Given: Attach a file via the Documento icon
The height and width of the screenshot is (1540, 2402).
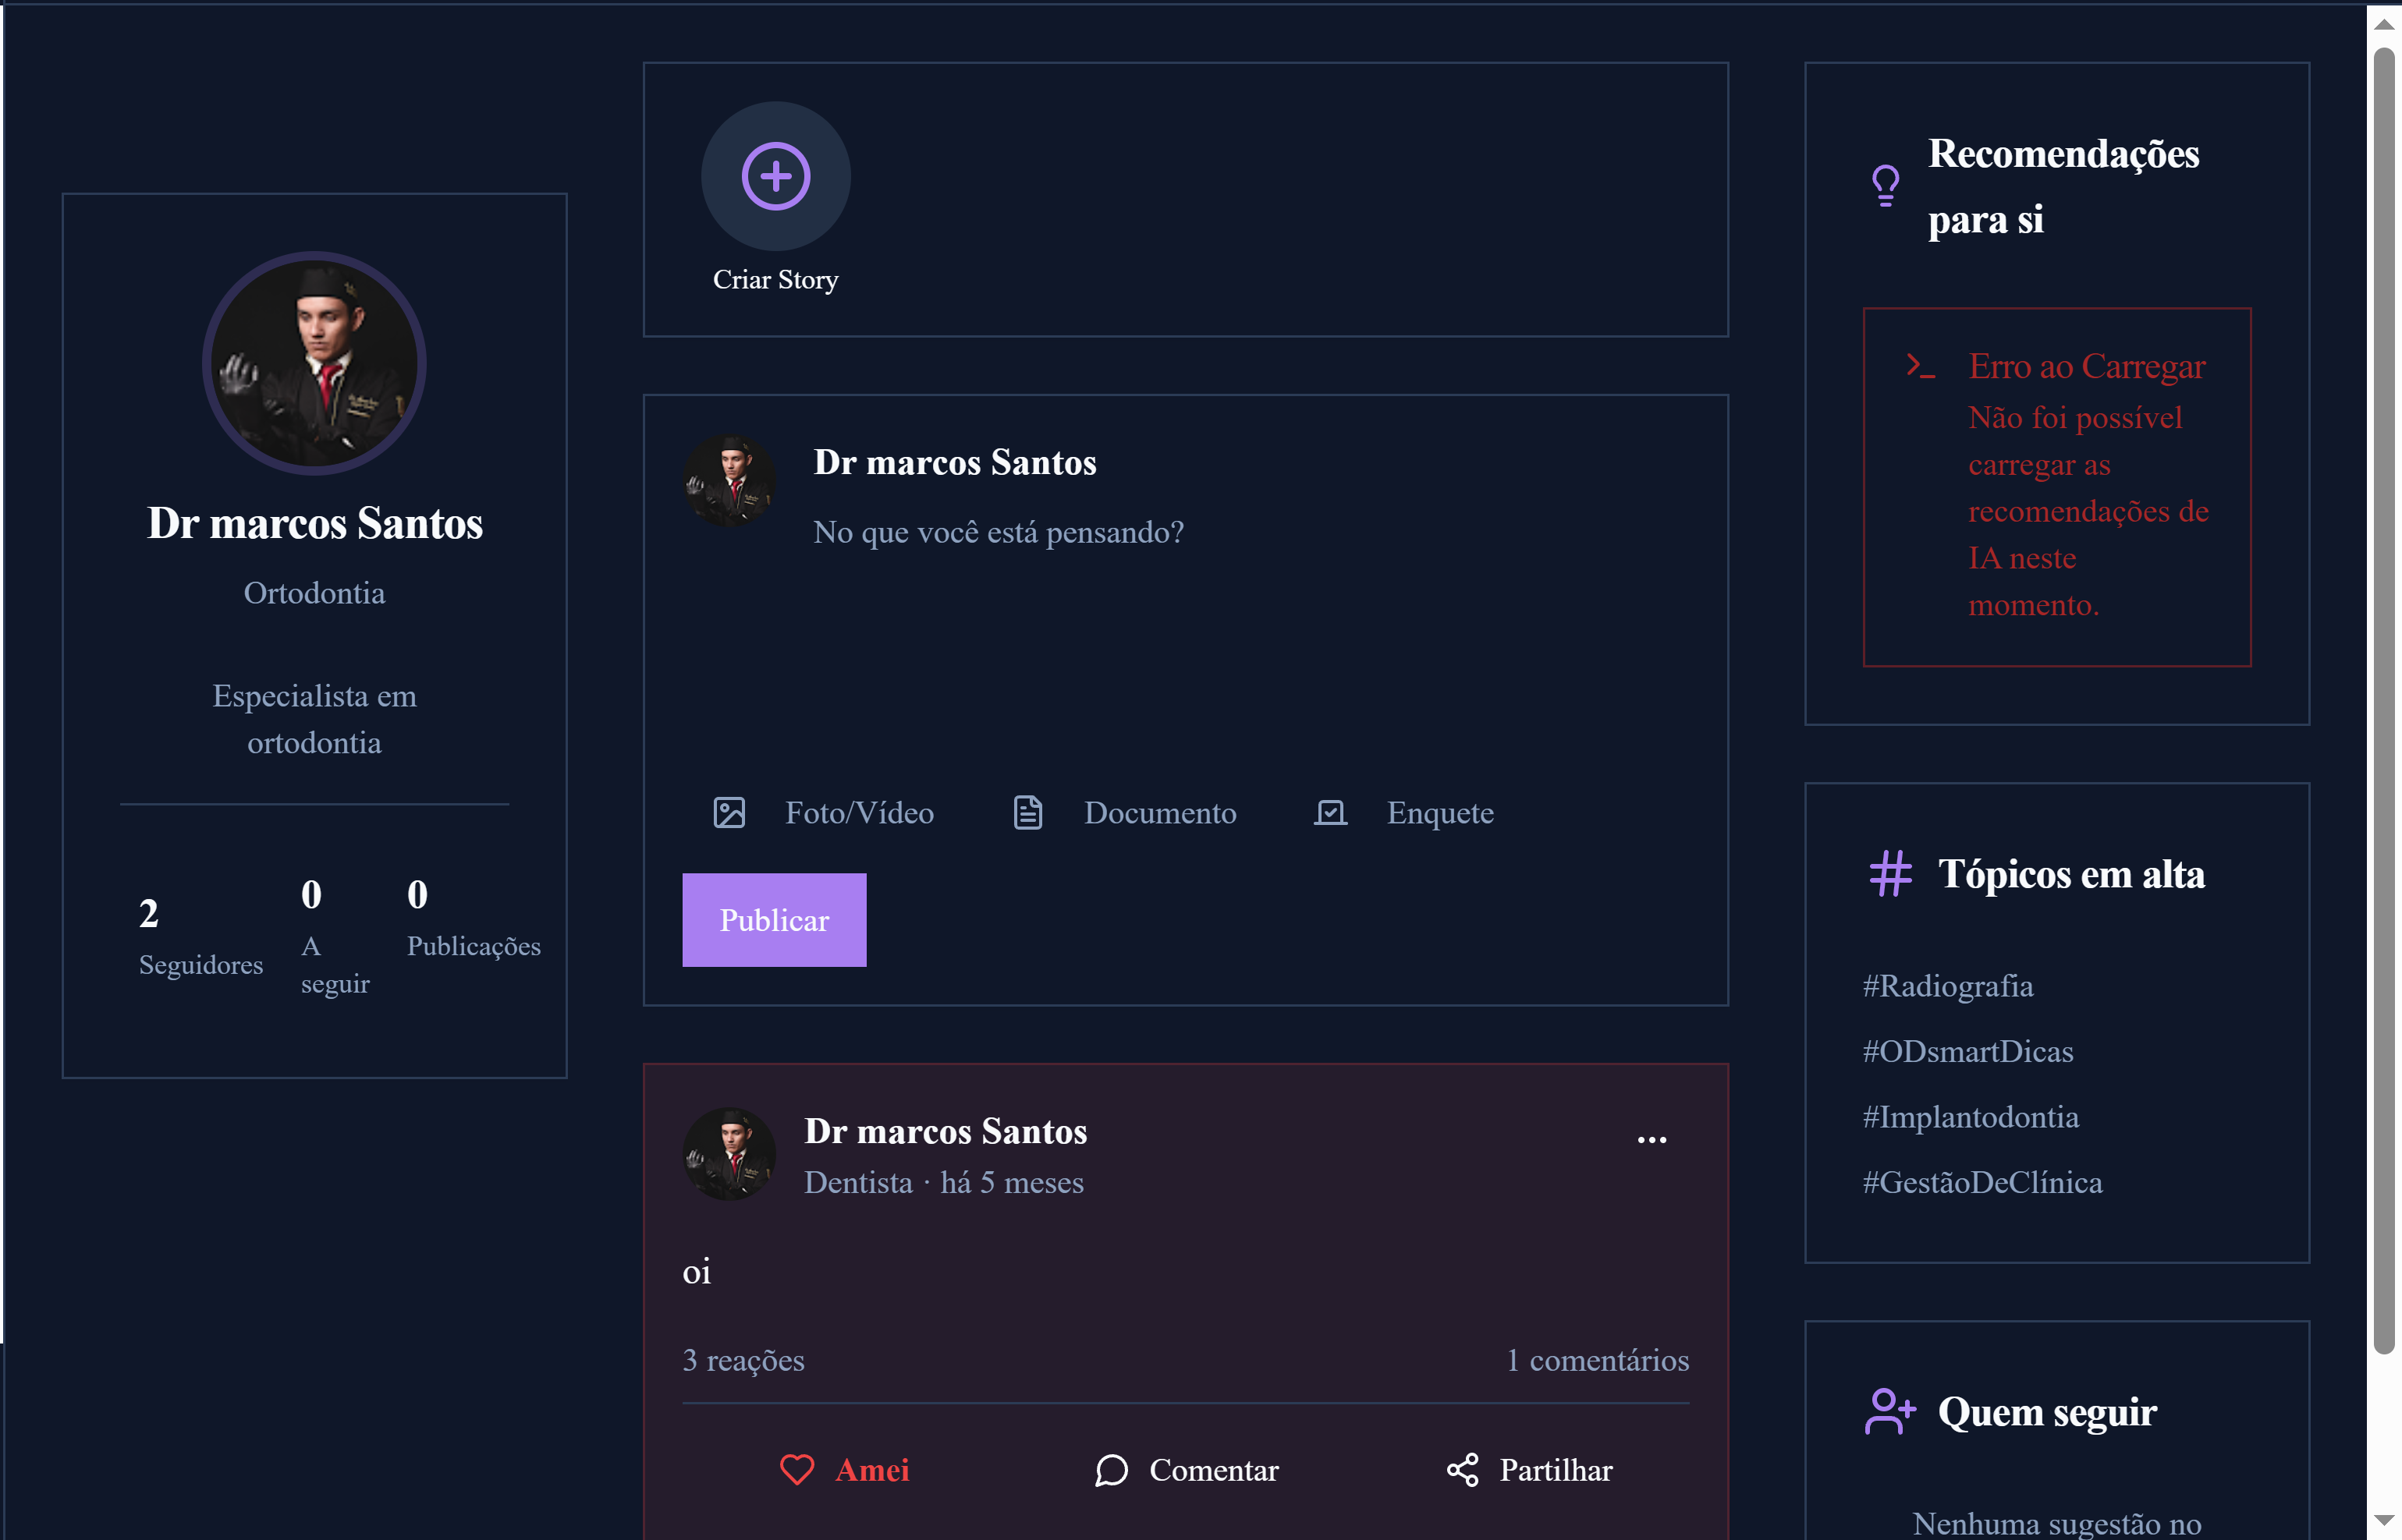Looking at the screenshot, I should (x=1028, y=813).
